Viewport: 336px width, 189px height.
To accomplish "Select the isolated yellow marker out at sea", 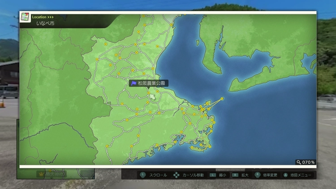I will 222,99.
